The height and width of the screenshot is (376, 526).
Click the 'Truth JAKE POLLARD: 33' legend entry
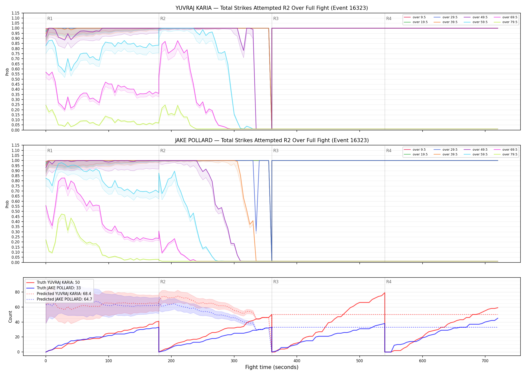54,288
